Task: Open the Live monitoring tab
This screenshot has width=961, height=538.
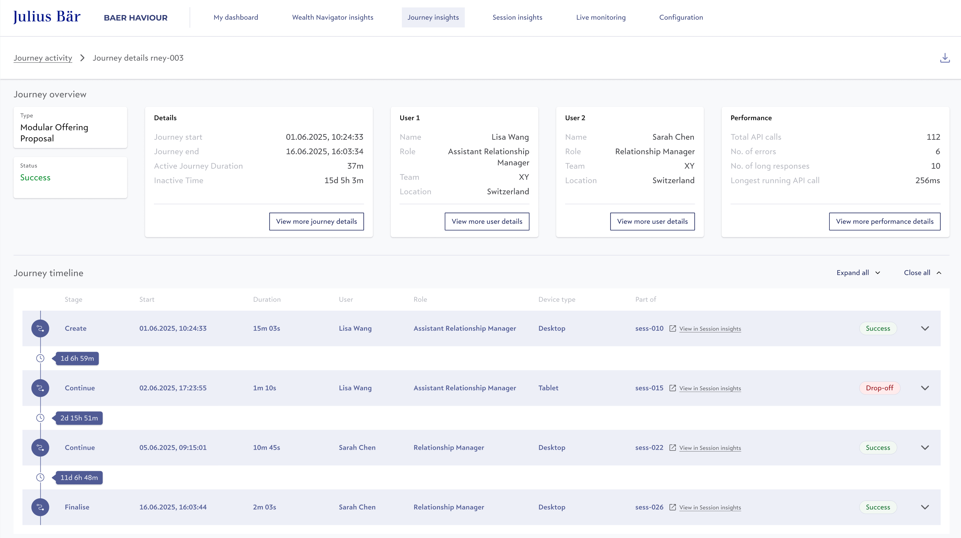Action: tap(600, 17)
